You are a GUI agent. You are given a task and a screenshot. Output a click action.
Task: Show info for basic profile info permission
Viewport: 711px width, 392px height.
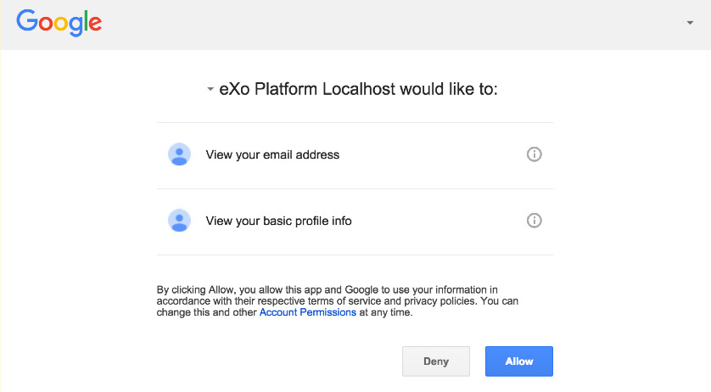click(x=535, y=221)
